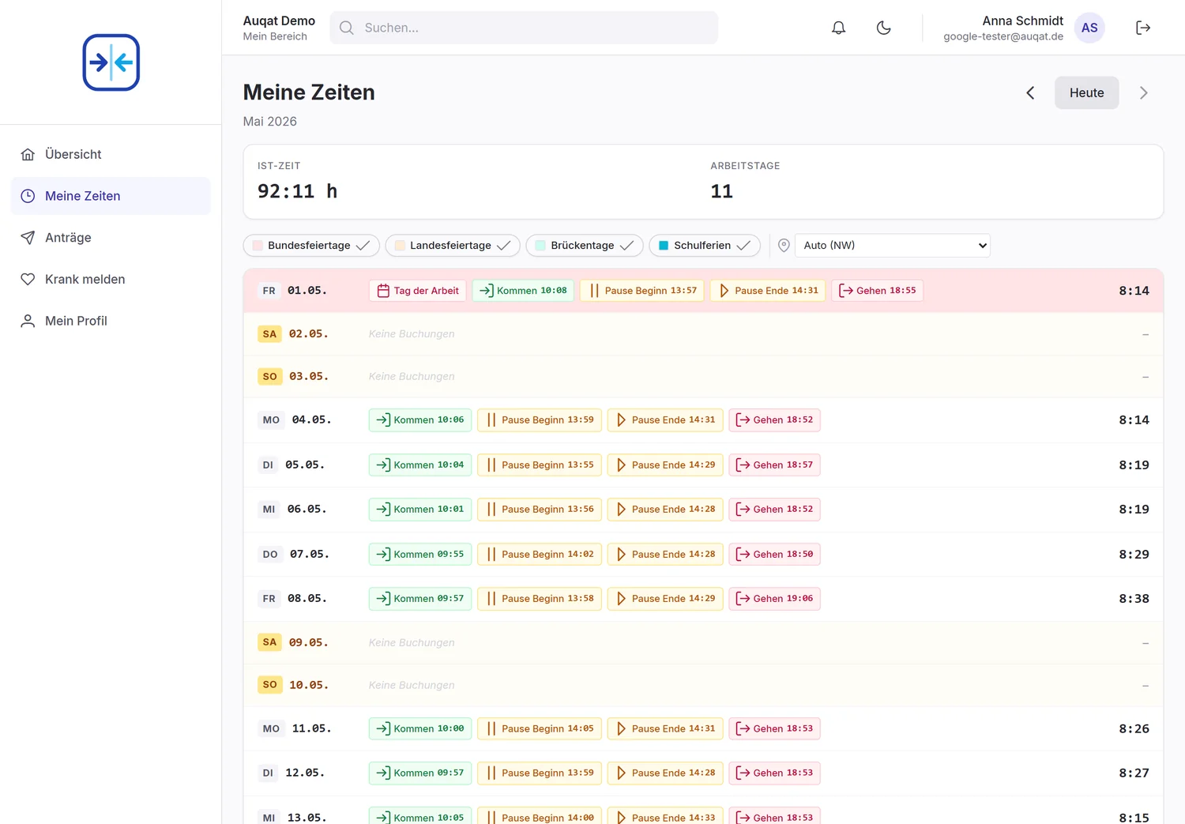Open the Auto (NW) region dropdown
This screenshot has height=824, width=1185.
[893, 246]
